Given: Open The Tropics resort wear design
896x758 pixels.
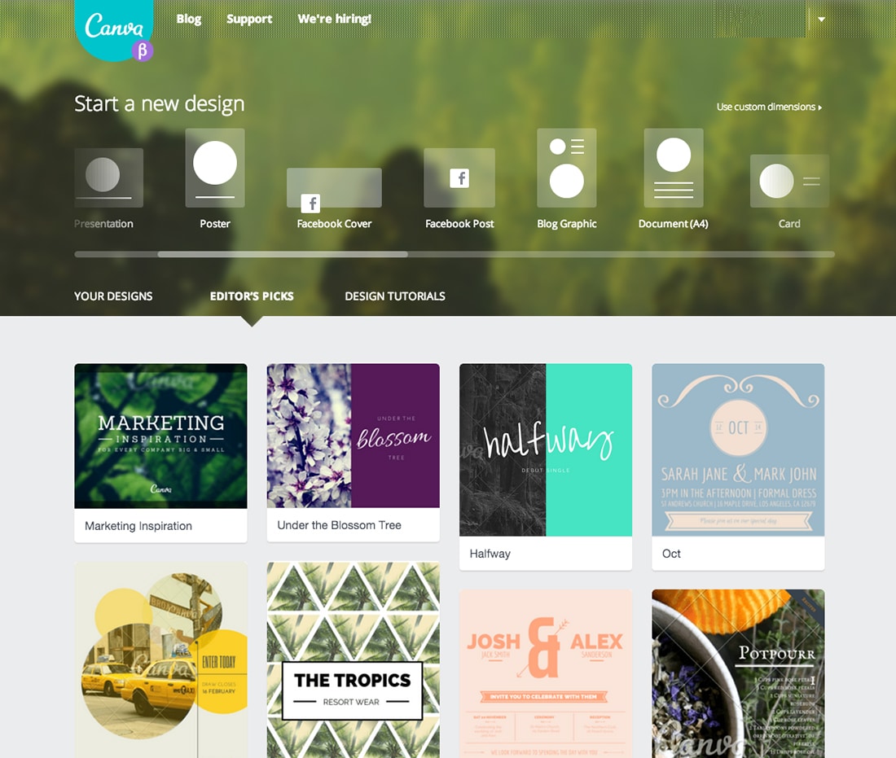Looking at the screenshot, I should 354,659.
